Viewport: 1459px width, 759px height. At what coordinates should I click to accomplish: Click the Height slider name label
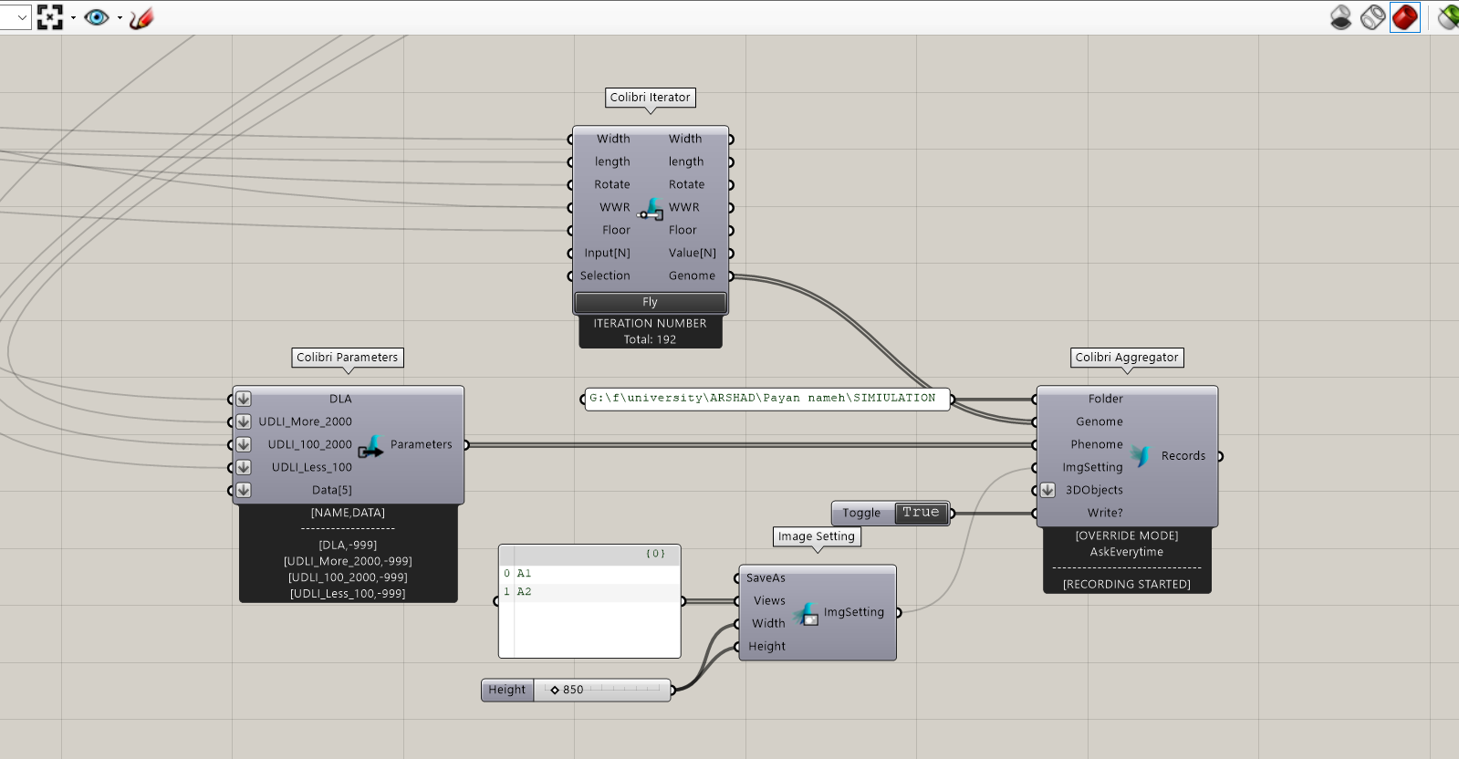tap(507, 690)
